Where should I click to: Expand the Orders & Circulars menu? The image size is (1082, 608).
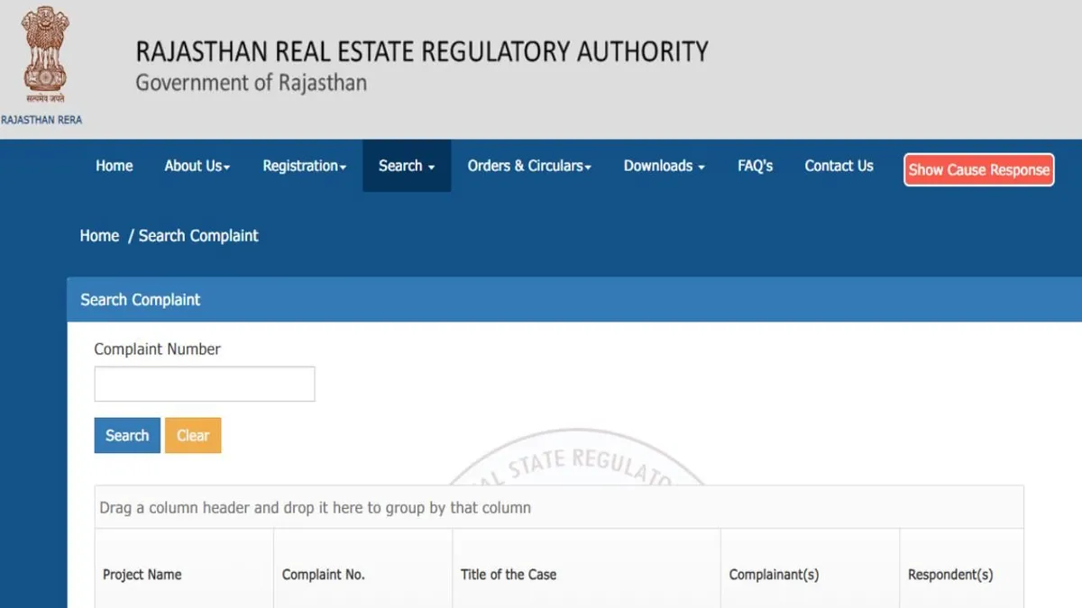pyautogui.click(x=529, y=166)
